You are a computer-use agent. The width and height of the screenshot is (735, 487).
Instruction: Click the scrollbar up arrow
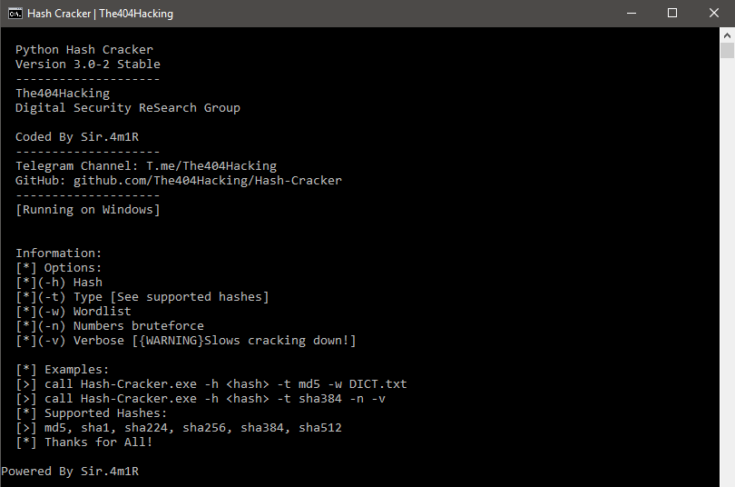(727, 35)
